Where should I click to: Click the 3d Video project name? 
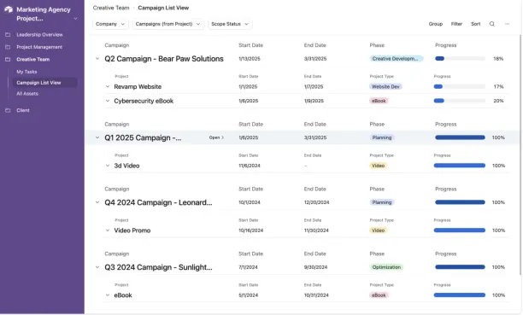pyautogui.click(x=126, y=166)
